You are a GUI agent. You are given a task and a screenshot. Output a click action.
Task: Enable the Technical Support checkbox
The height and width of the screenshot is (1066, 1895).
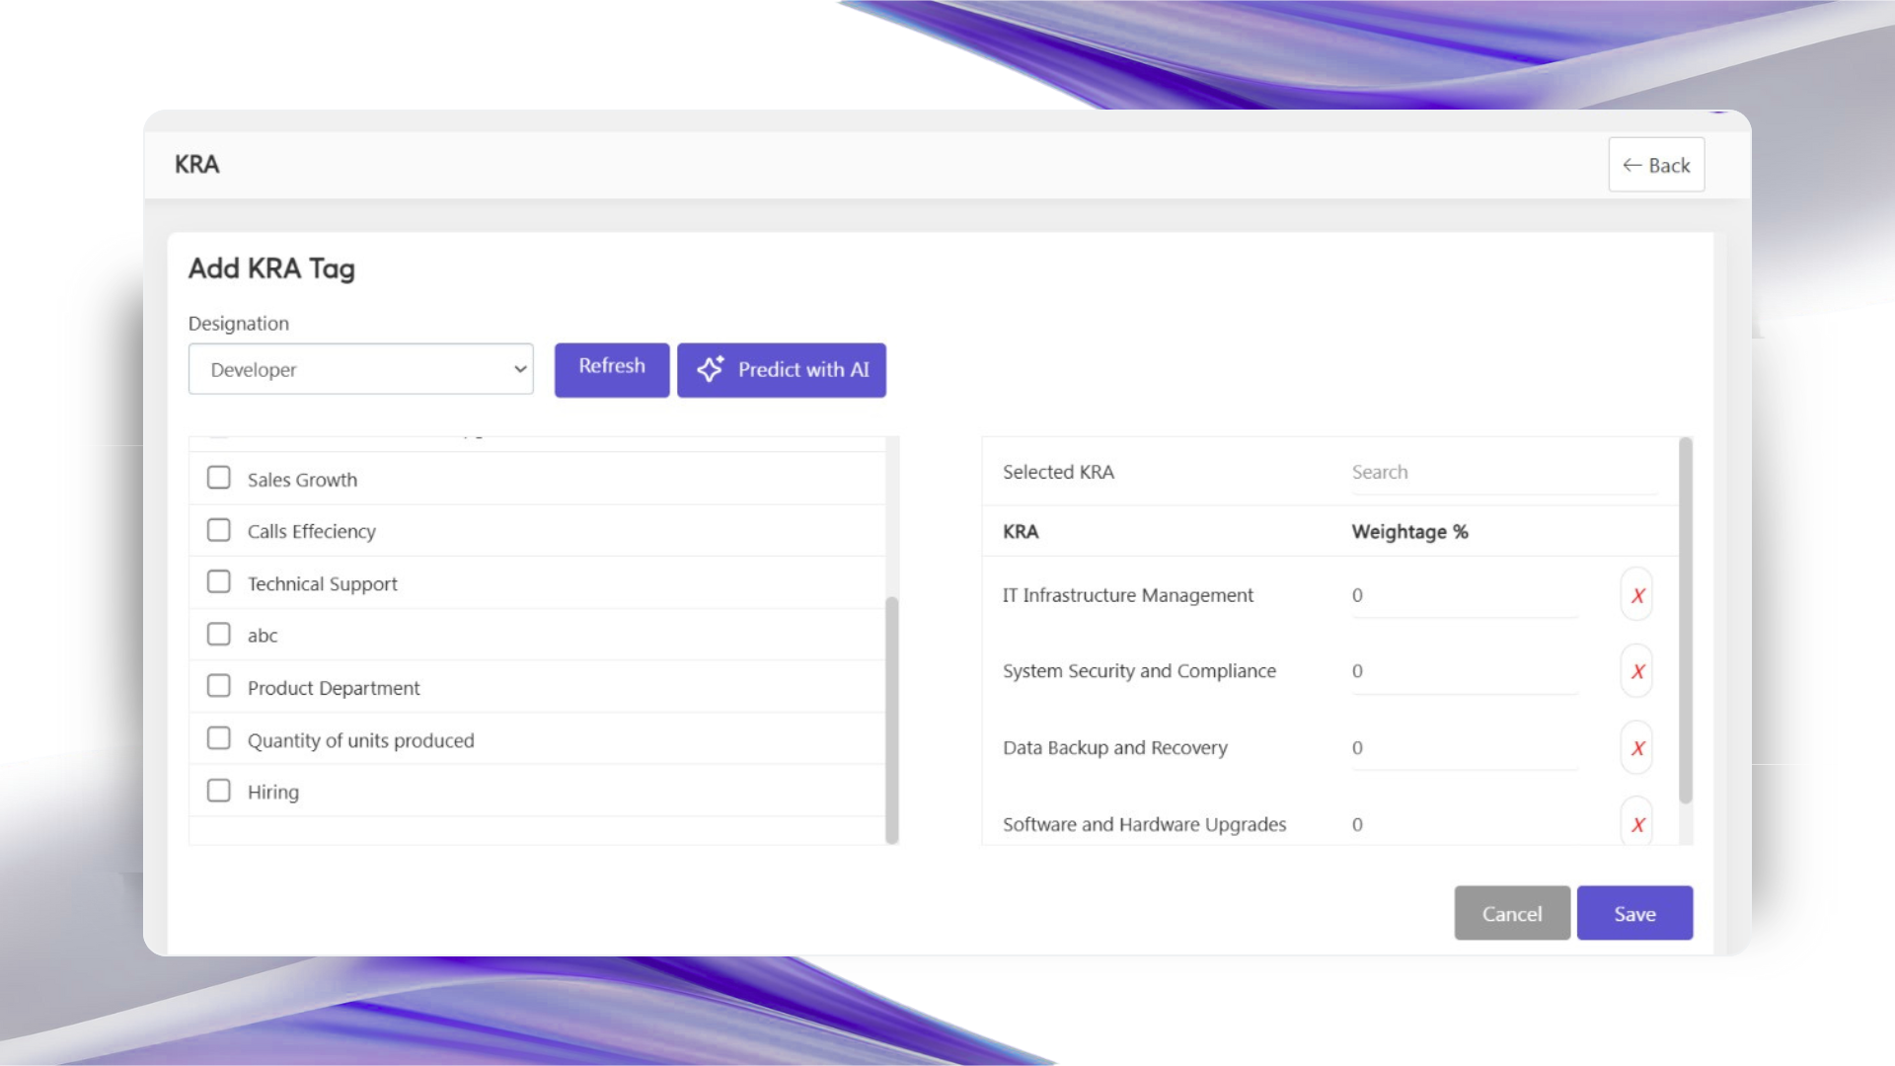pos(219,582)
